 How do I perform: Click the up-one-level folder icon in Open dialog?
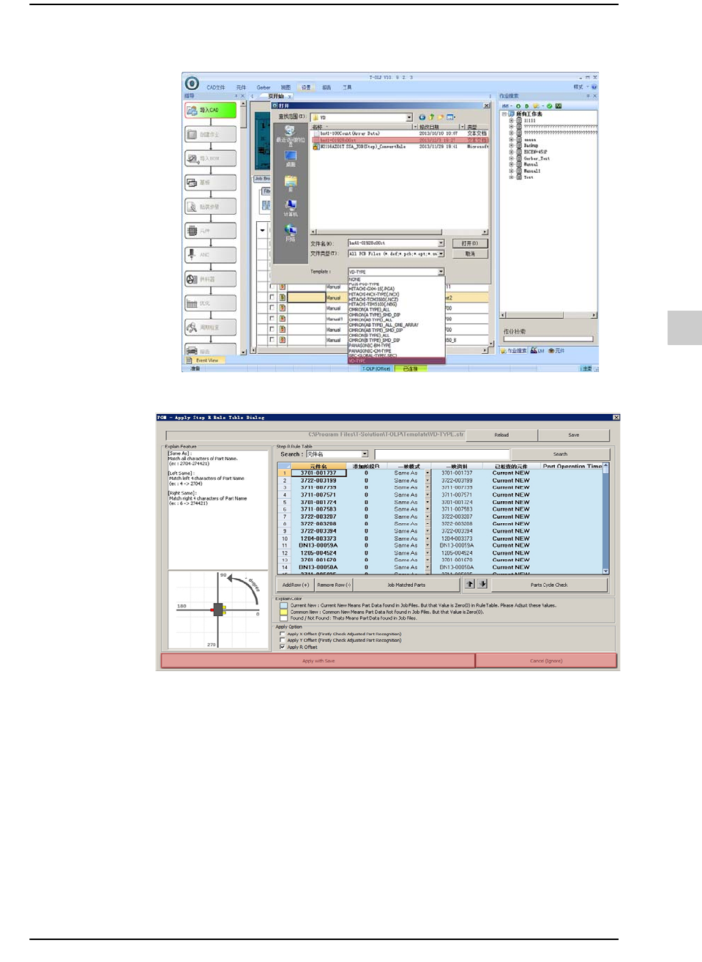432,117
